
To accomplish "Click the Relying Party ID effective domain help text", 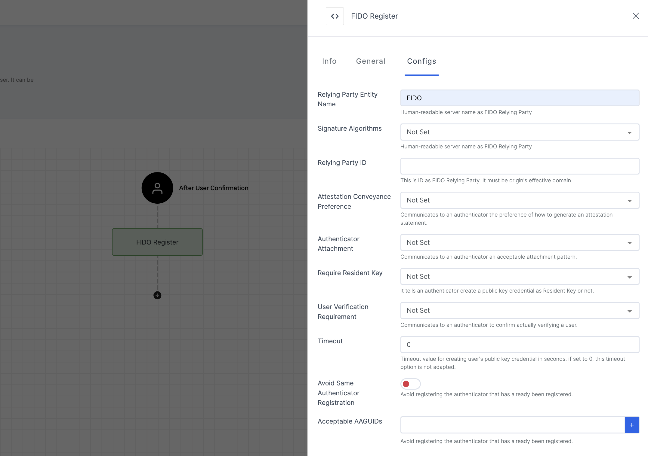I will click(x=486, y=181).
